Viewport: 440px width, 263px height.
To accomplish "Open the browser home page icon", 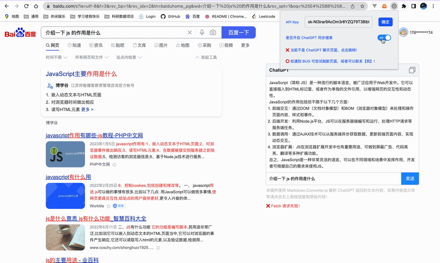I will point(36,6).
